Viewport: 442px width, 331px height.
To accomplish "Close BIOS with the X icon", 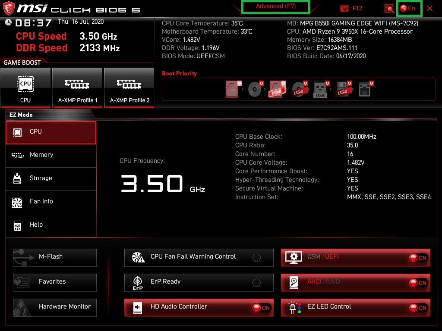I will 429,9.
